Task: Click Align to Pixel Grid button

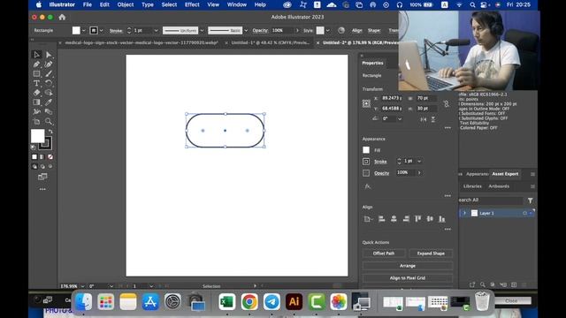Action: pos(408,278)
